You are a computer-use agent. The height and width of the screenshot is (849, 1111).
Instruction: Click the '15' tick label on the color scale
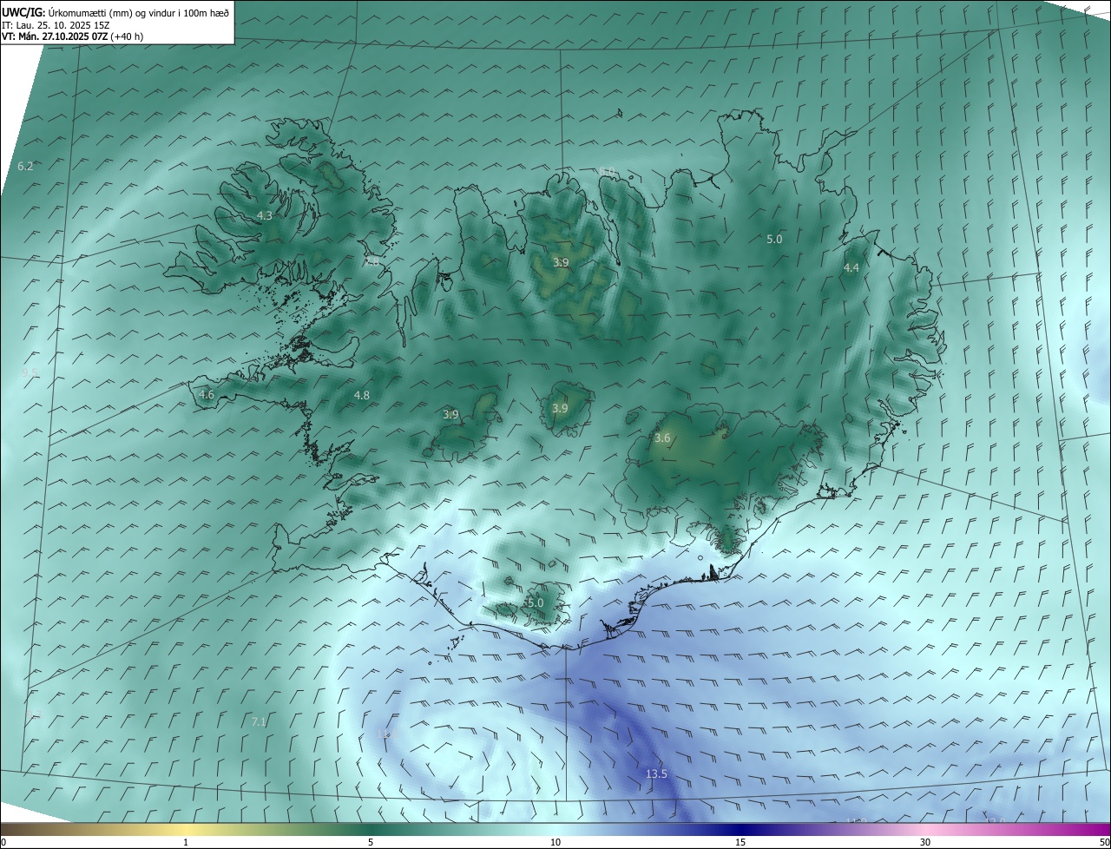click(x=740, y=842)
